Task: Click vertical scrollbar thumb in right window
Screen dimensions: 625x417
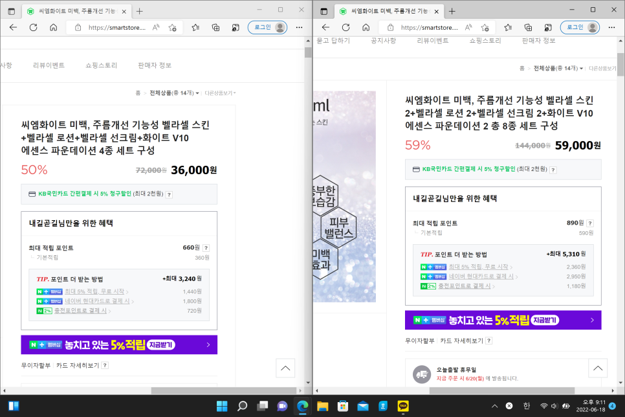Action: click(620, 64)
